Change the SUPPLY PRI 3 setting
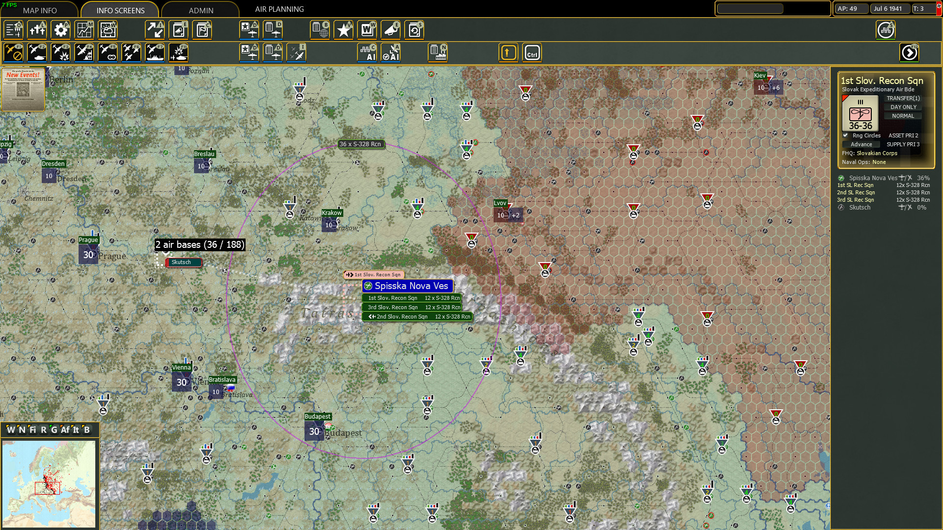Viewport: 943px width, 530px height. coord(903,144)
